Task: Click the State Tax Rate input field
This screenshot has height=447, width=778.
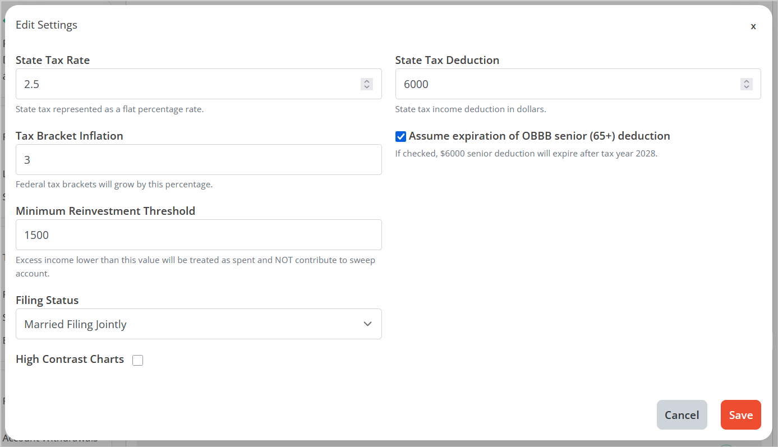Action: (199, 84)
